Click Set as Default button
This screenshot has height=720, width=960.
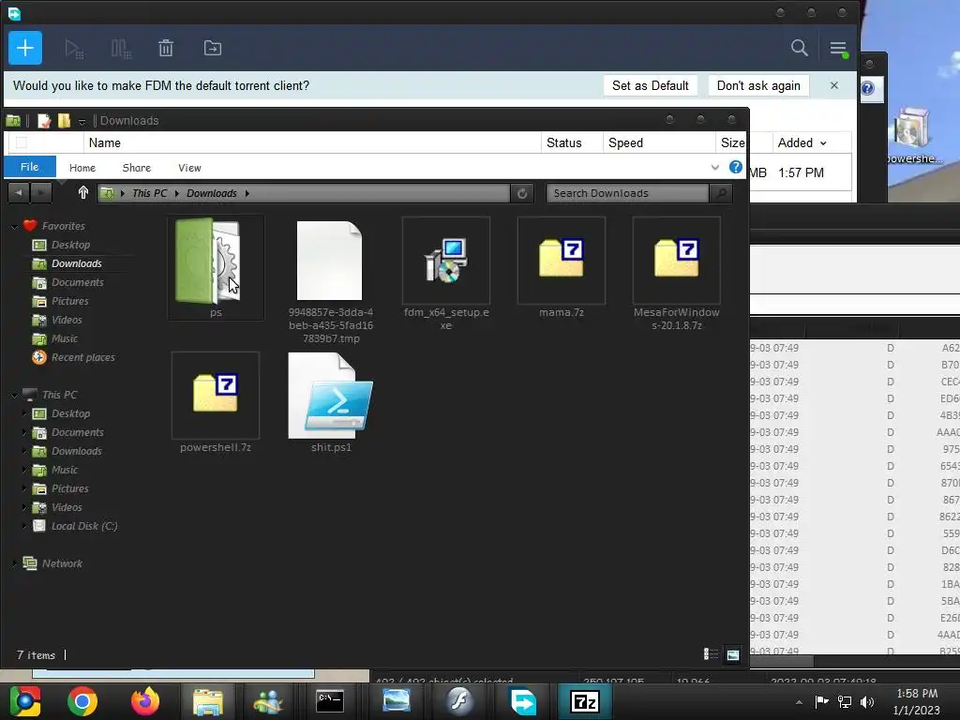click(651, 85)
